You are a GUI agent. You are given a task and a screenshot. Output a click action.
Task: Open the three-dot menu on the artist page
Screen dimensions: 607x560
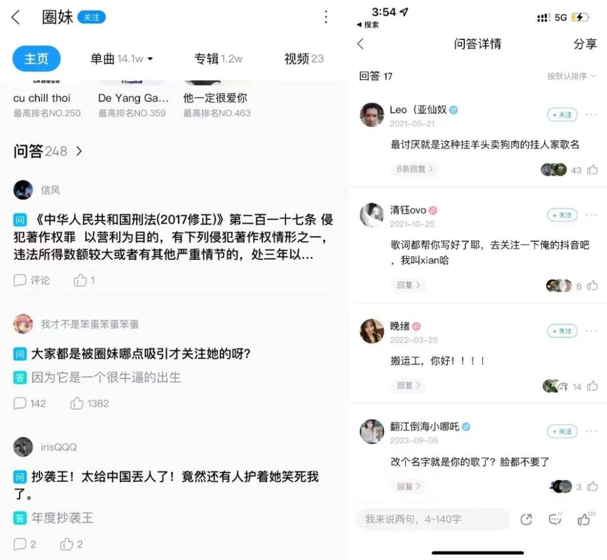(x=326, y=17)
